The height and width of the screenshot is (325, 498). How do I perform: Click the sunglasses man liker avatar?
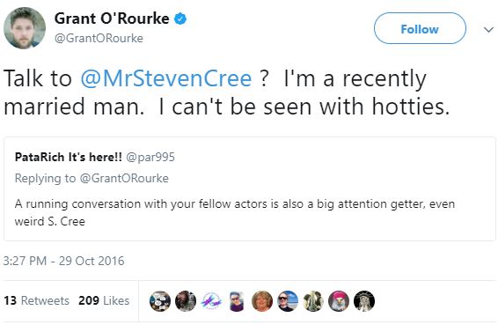tap(288, 301)
